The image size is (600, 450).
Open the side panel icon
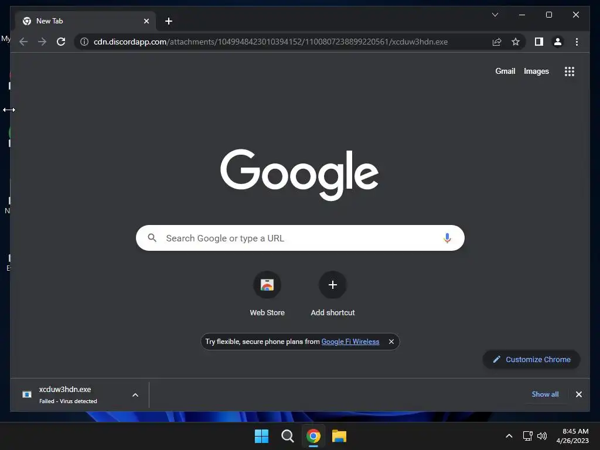tap(539, 42)
